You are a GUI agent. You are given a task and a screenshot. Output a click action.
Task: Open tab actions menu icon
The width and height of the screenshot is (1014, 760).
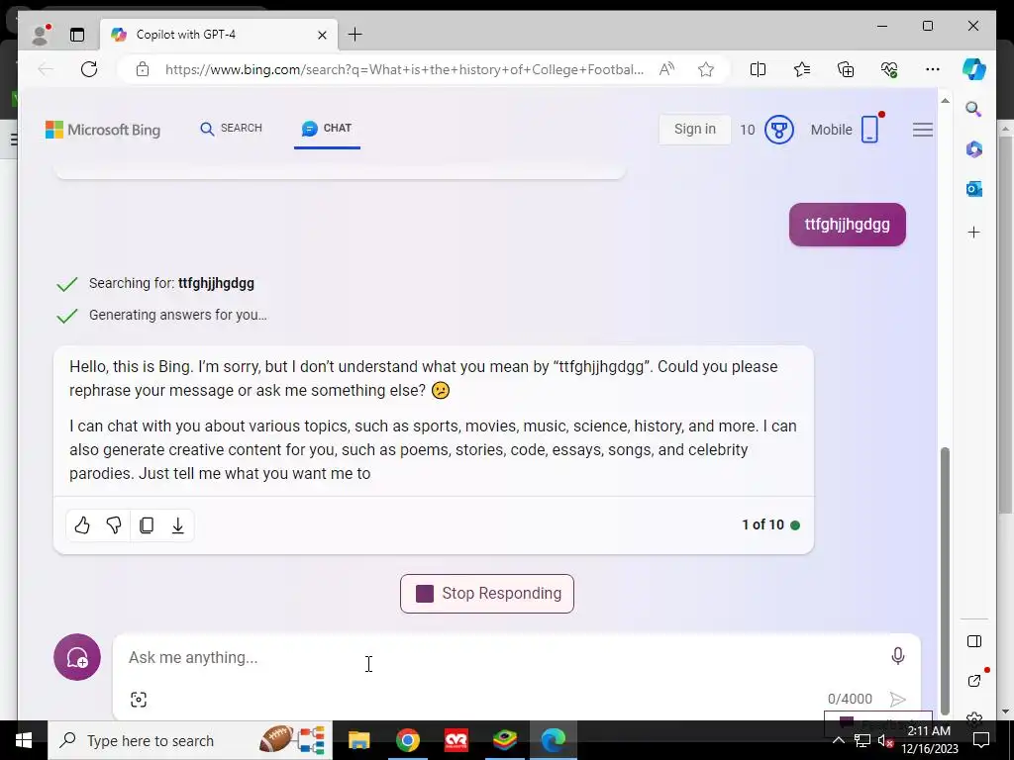click(x=77, y=35)
